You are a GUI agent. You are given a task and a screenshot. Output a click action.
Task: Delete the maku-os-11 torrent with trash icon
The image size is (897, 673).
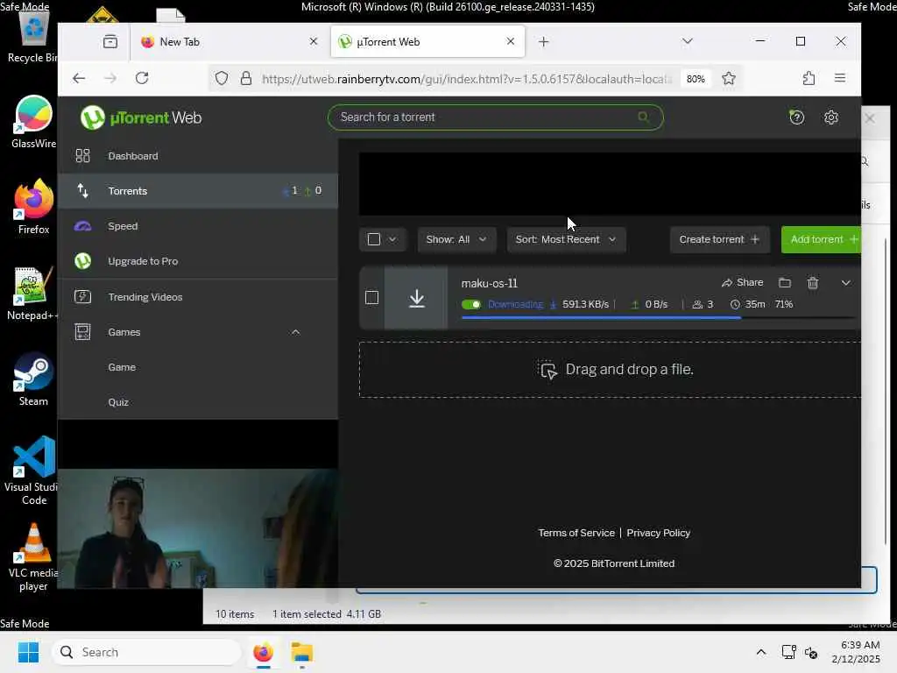point(812,283)
